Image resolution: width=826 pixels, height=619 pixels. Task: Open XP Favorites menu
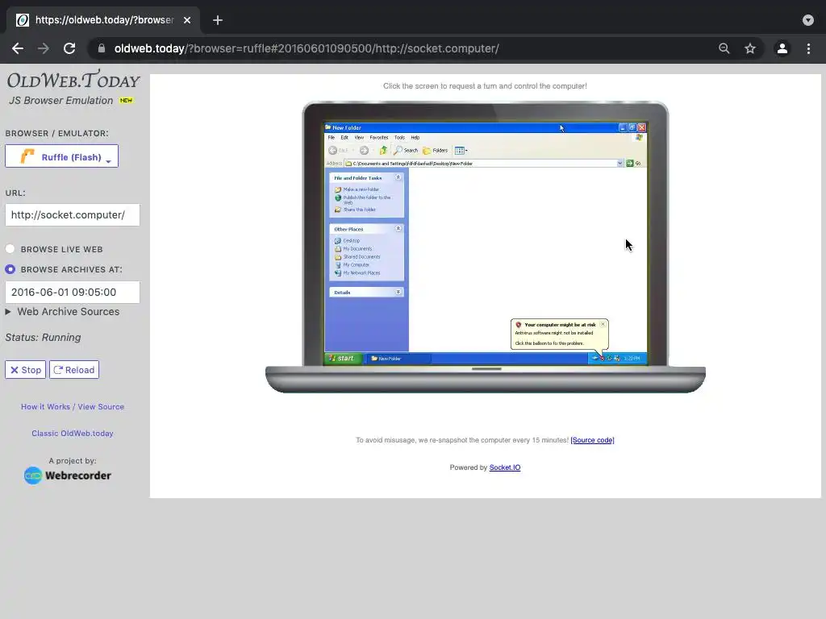point(379,137)
